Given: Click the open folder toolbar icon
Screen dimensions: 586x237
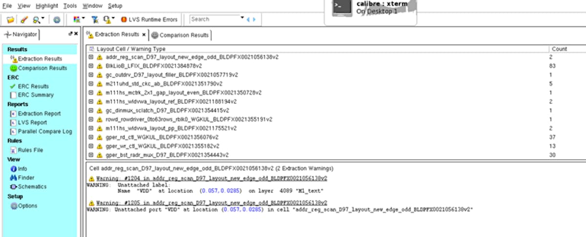Looking at the screenshot, I should [x=10, y=20].
